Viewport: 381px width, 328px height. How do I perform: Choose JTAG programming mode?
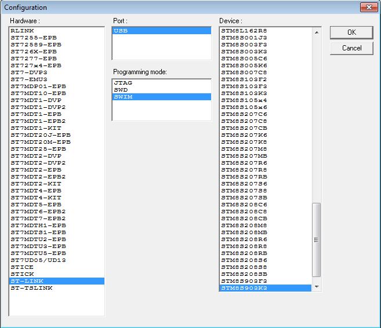tap(123, 83)
